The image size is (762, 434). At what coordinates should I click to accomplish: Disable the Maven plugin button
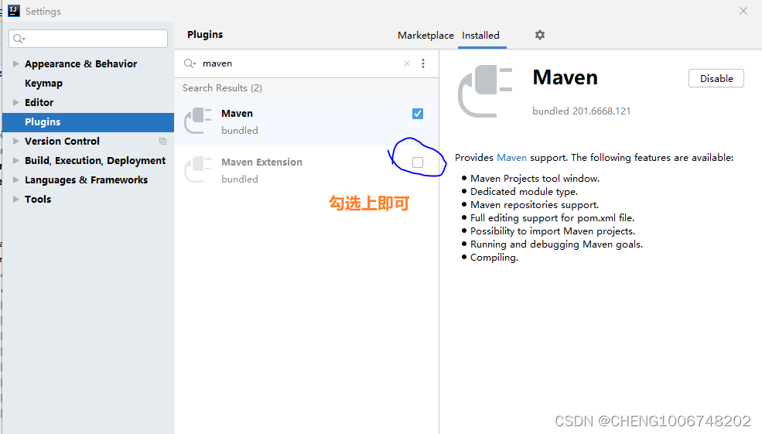click(x=716, y=78)
